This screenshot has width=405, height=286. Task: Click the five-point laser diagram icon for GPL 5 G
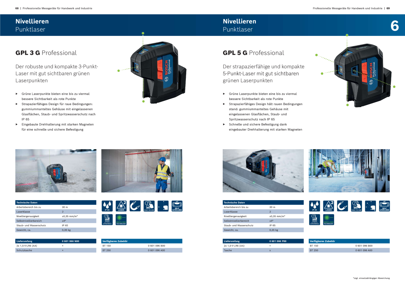370,206
